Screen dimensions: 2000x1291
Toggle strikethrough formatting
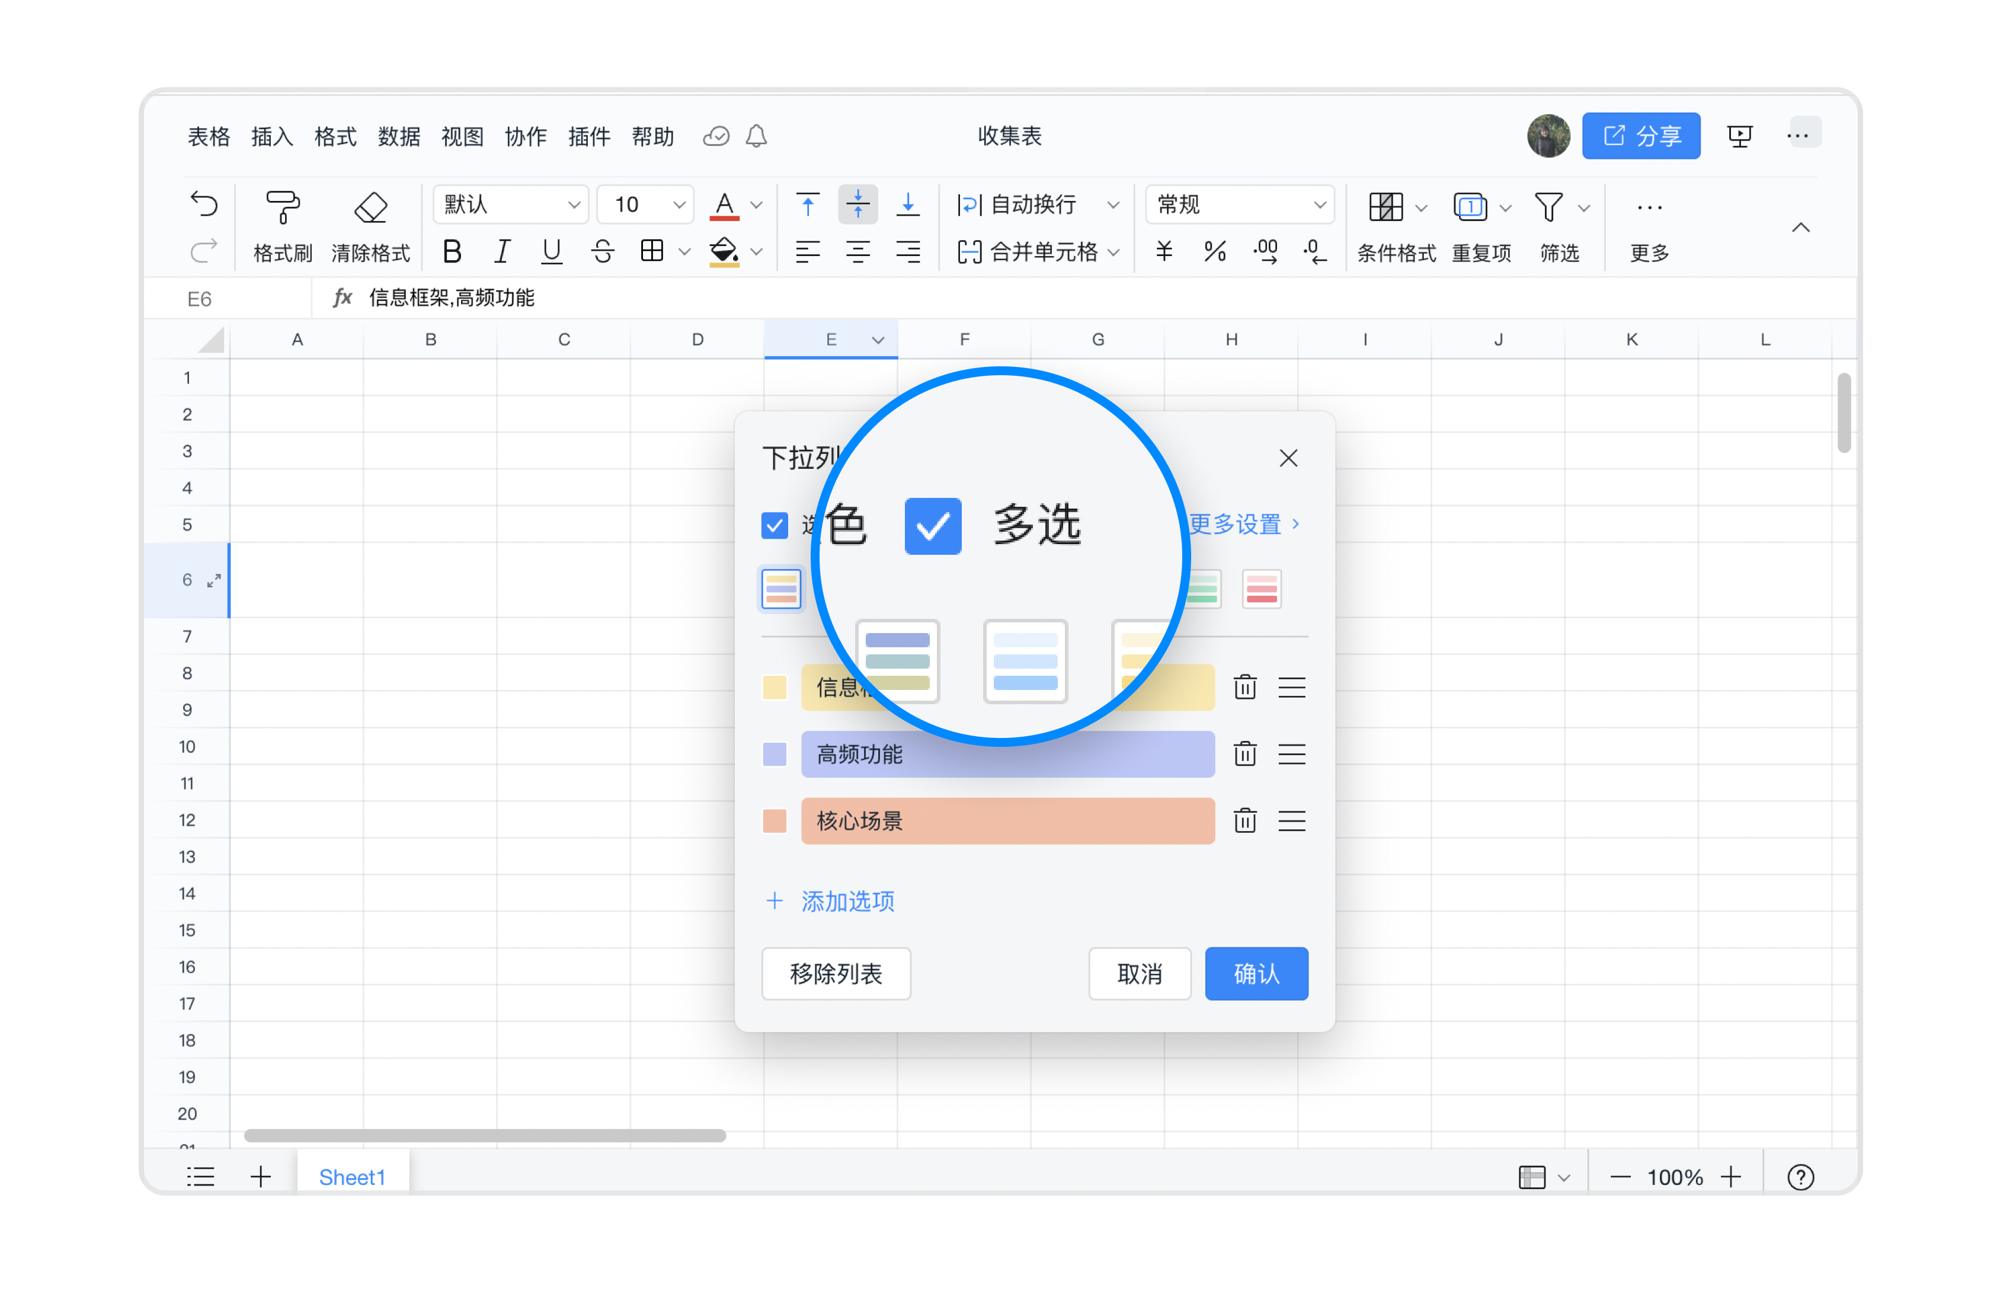pyautogui.click(x=603, y=251)
